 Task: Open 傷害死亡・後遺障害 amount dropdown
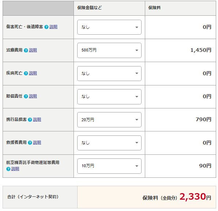(x=109, y=27)
